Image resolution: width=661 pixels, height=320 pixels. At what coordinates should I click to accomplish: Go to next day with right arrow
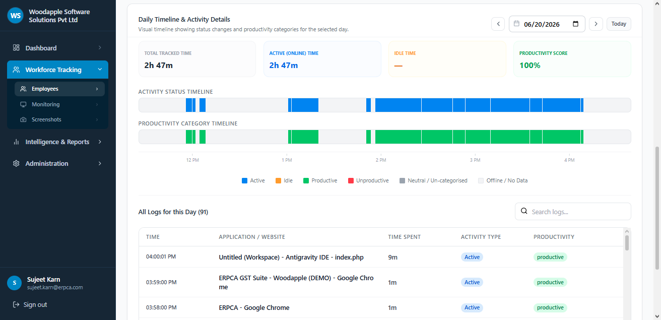[596, 24]
